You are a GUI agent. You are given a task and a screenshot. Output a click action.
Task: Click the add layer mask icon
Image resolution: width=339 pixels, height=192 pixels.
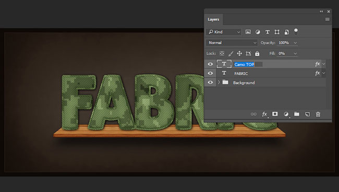click(275, 114)
